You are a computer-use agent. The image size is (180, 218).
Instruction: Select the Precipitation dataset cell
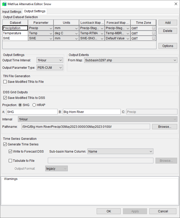coord(15,28)
